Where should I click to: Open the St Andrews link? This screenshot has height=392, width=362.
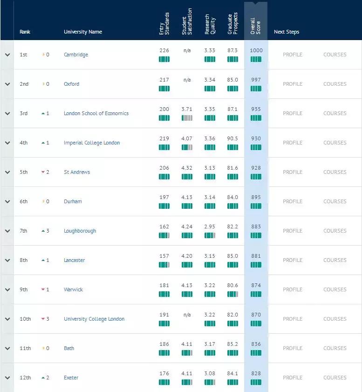pyautogui.click(x=77, y=172)
